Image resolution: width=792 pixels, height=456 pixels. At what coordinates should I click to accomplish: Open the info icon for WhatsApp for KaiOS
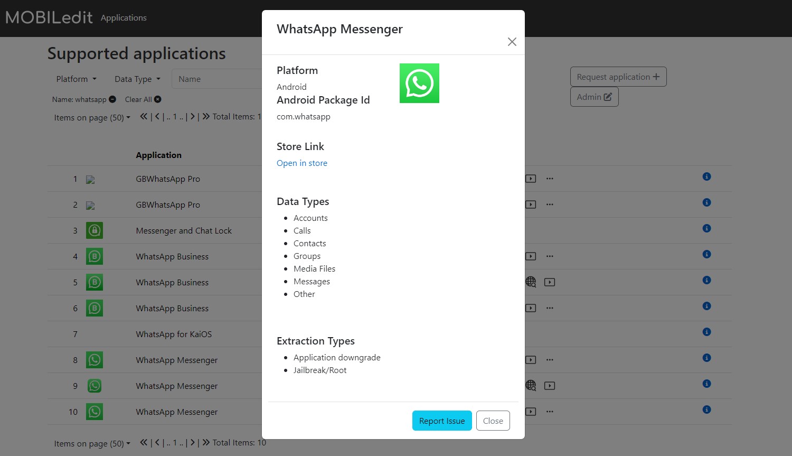point(706,332)
